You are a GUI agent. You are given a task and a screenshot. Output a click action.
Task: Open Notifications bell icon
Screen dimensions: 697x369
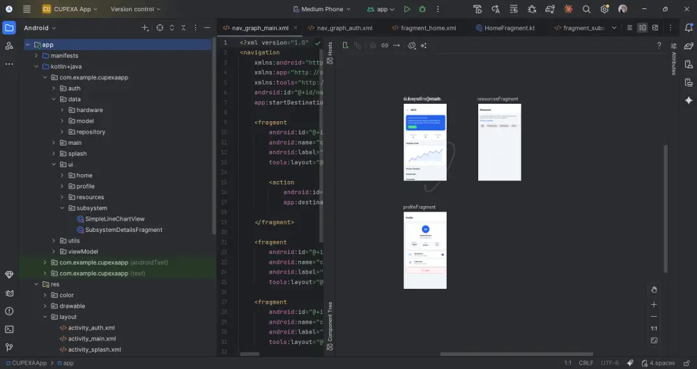689,28
